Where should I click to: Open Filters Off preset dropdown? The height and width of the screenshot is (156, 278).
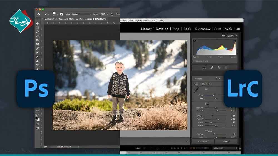(x=225, y=148)
